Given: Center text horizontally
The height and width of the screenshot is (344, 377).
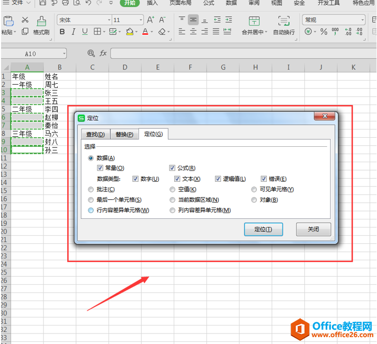Looking at the screenshot, I should click(193, 31).
